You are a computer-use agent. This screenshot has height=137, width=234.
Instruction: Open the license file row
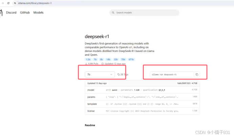click(x=142, y=111)
